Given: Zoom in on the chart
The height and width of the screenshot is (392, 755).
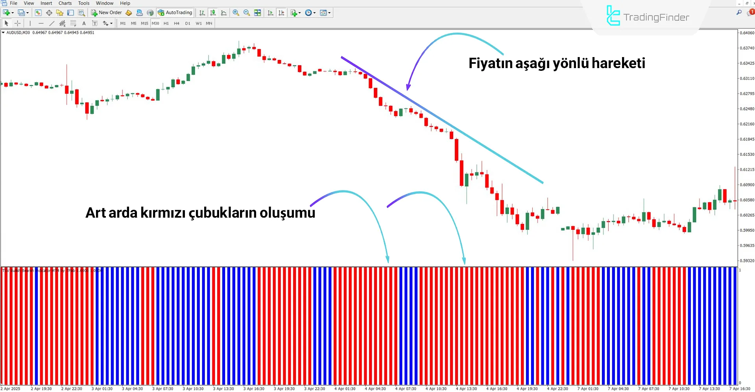Looking at the screenshot, I should coord(236,13).
